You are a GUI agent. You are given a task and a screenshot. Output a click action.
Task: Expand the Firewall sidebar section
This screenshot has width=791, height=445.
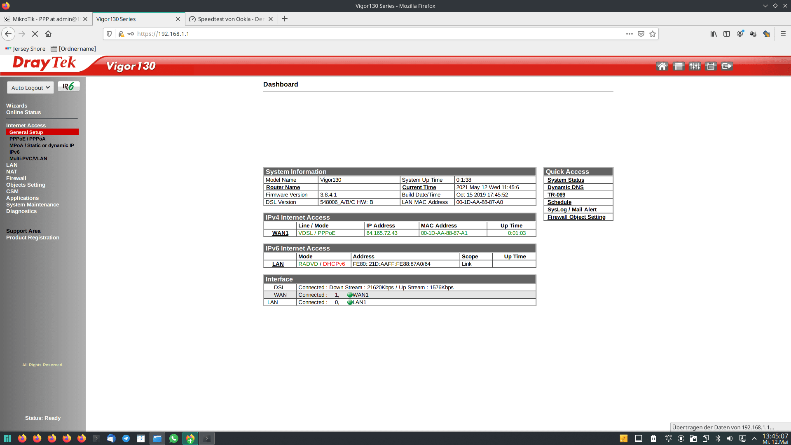pyautogui.click(x=16, y=178)
